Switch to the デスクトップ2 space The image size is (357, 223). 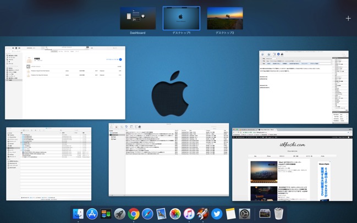click(225, 18)
